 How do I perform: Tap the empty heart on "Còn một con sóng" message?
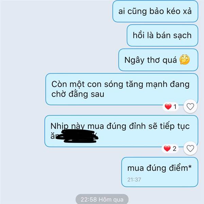[x=190, y=106]
